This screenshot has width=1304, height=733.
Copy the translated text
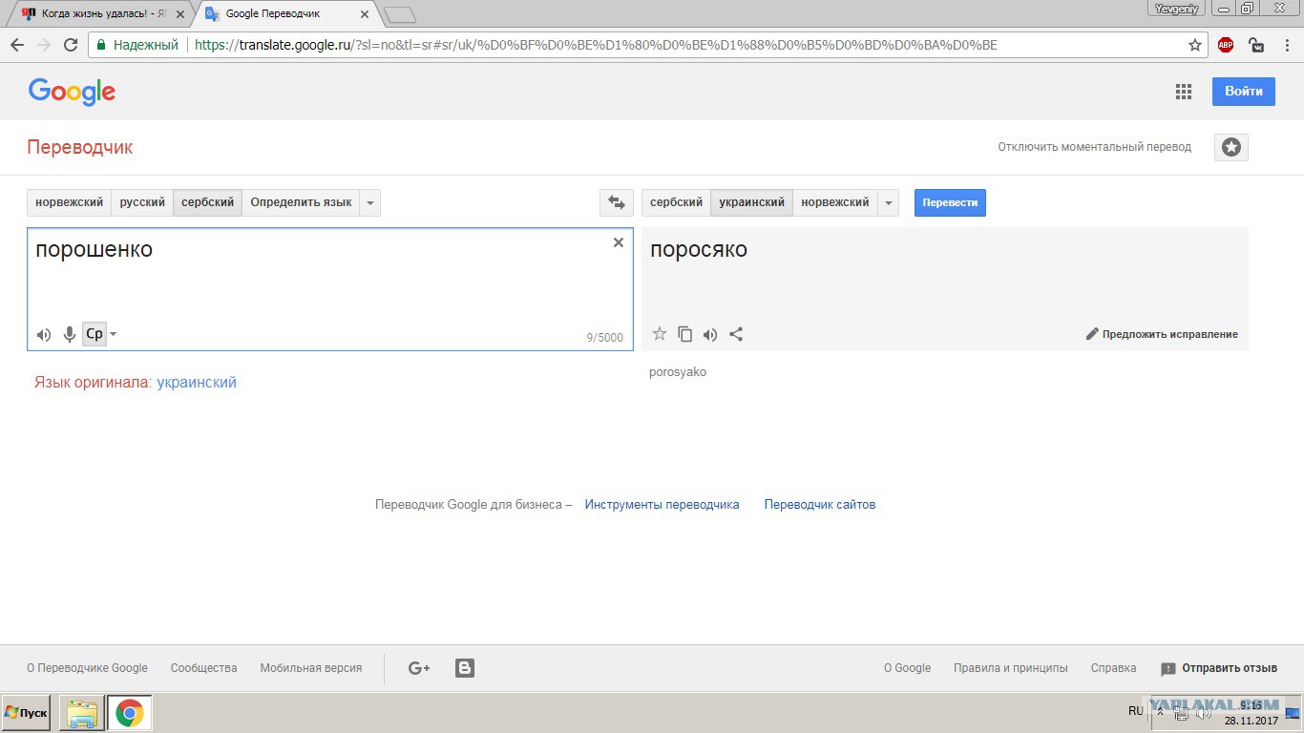[684, 334]
